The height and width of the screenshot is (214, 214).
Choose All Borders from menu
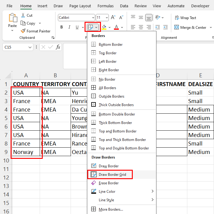122,88
